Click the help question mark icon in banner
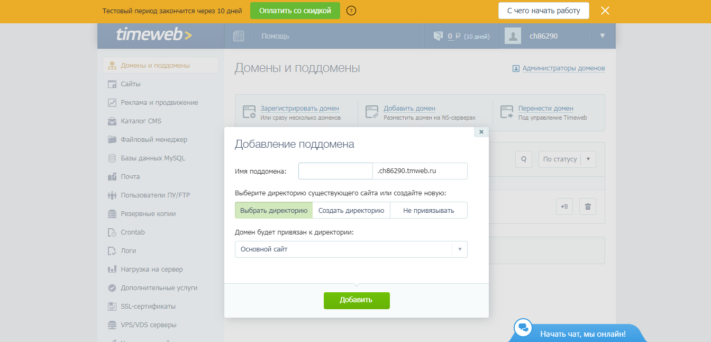 [x=351, y=11]
